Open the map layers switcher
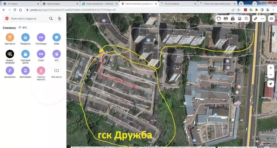Screen dimensions: 277x148 coord(246,19)
